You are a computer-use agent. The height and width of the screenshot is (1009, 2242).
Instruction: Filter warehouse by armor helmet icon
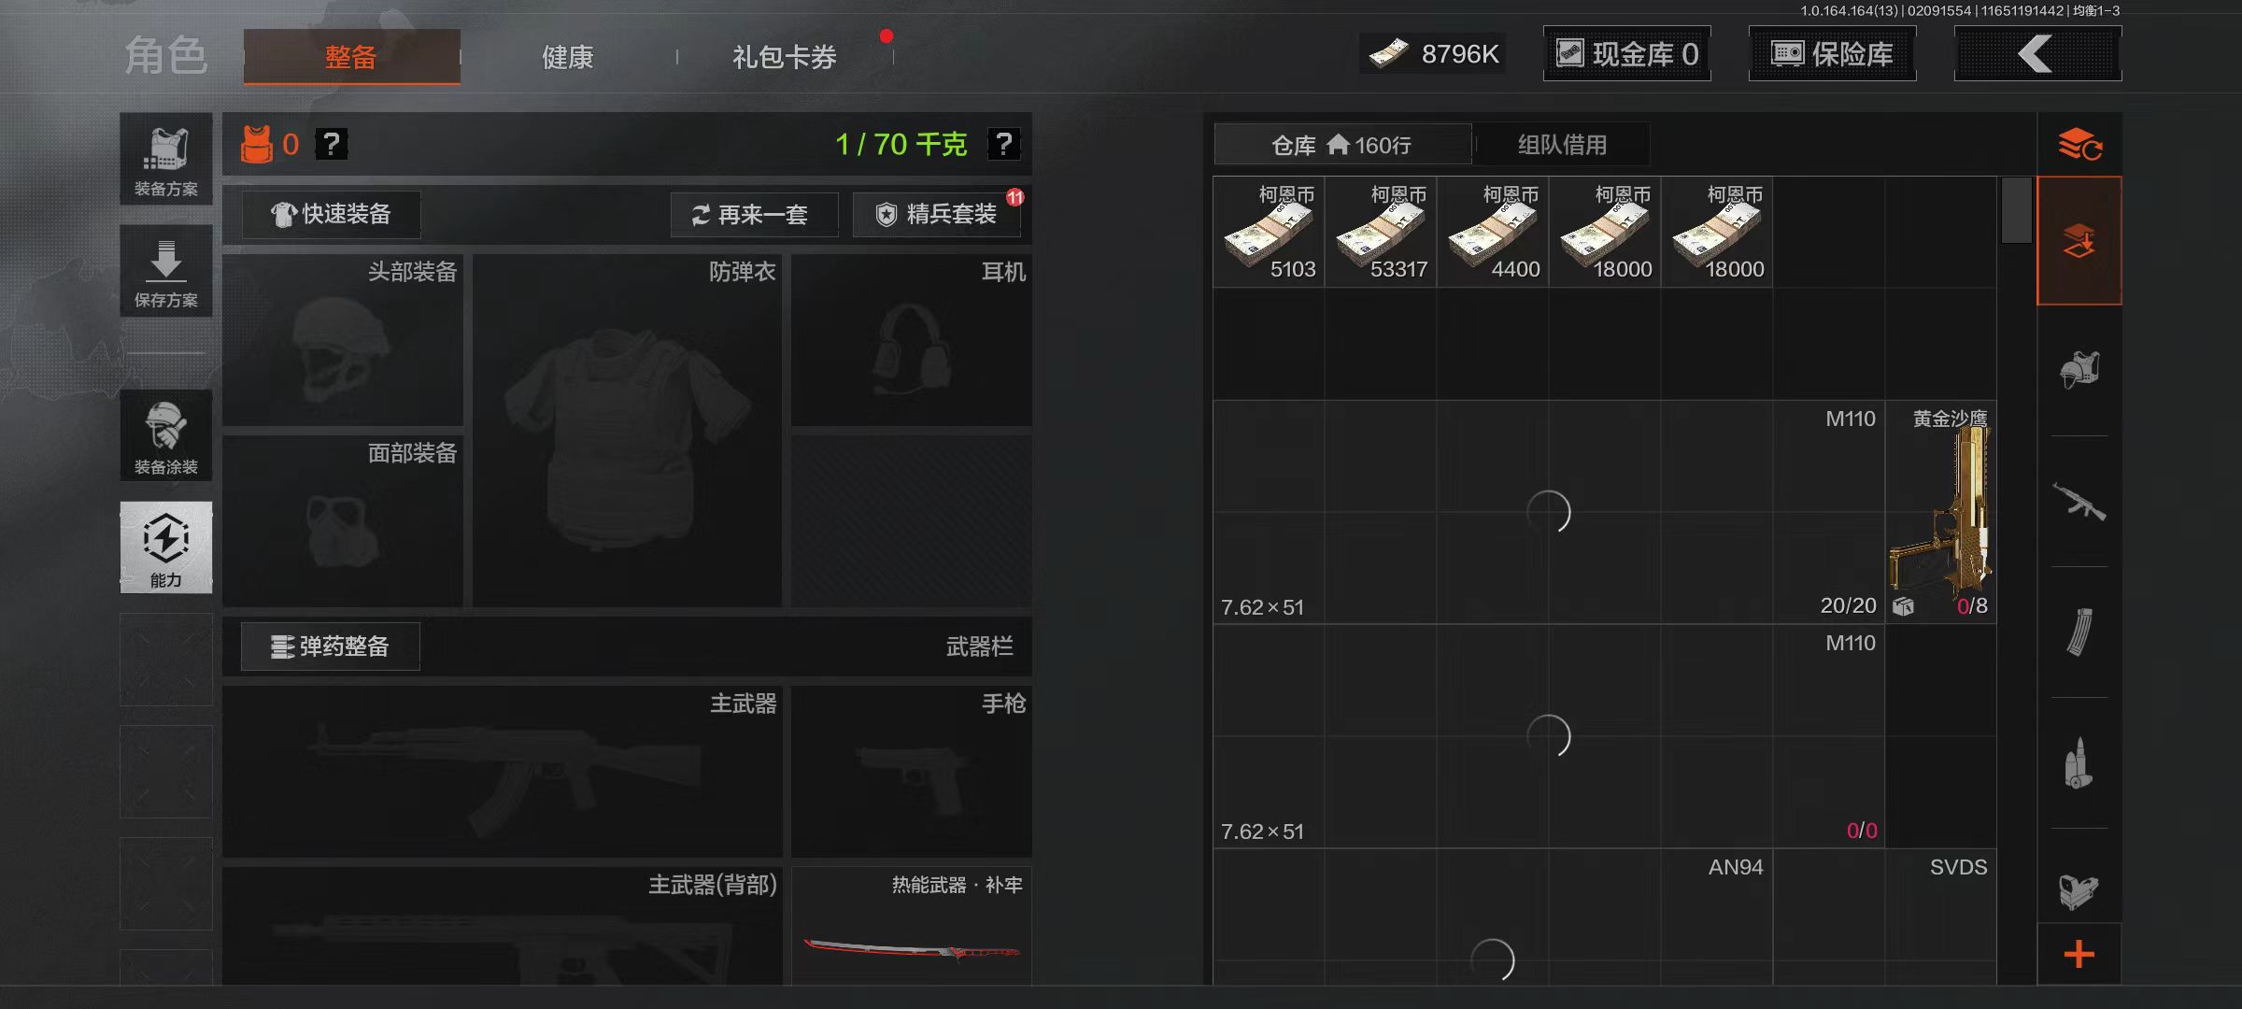click(x=2079, y=370)
